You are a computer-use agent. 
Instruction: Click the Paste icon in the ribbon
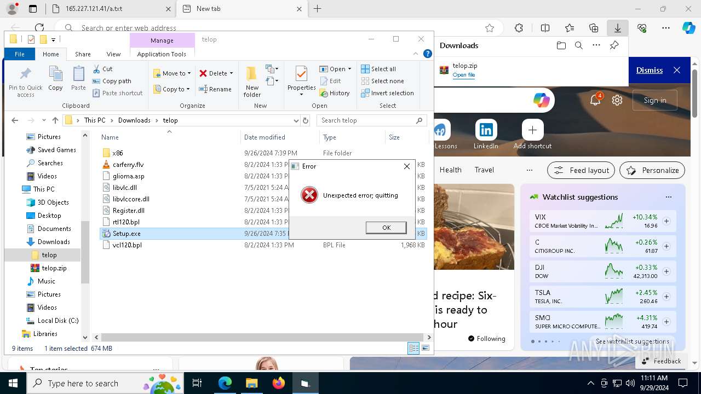point(78,78)
